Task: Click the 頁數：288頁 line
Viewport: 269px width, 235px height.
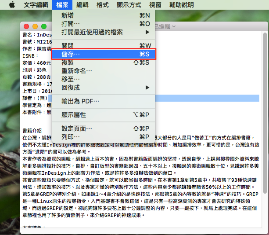Action: 37,77
